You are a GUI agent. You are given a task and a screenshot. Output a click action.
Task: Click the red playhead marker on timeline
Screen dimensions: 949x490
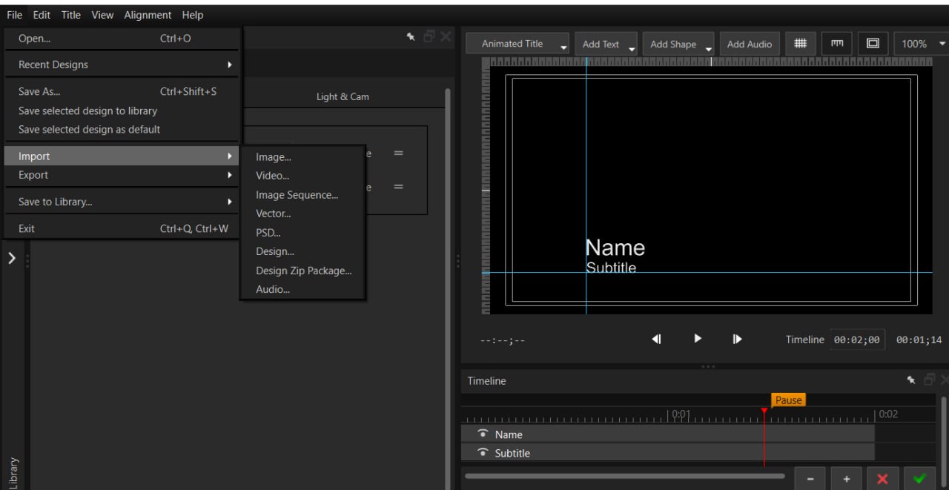pos(764,410)
